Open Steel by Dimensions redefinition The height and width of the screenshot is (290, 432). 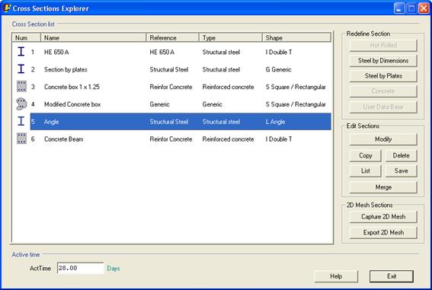383,61
